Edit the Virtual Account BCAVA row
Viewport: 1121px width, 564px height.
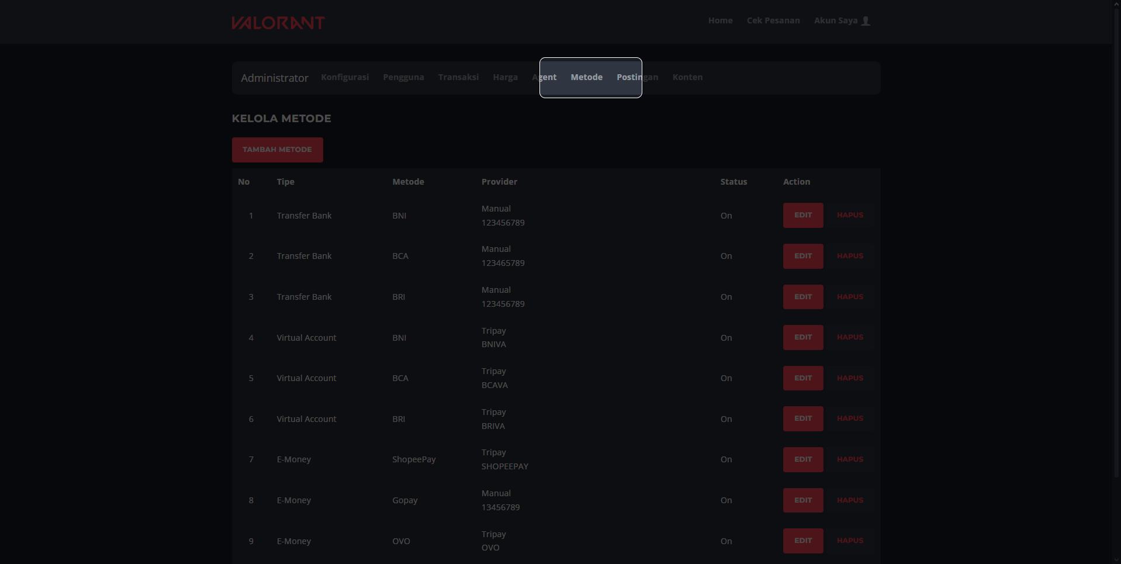(803, 378)
